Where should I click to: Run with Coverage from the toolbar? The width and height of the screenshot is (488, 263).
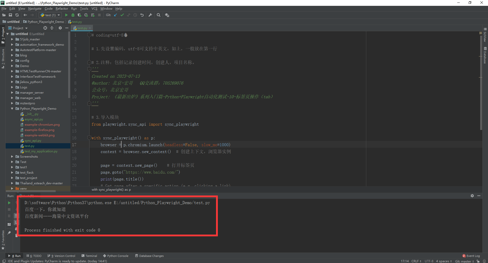(80, 15)
